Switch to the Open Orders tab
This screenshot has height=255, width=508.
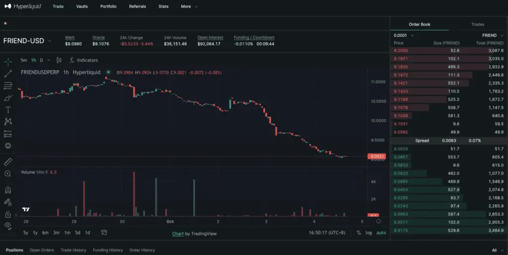(x=42, y=250)
